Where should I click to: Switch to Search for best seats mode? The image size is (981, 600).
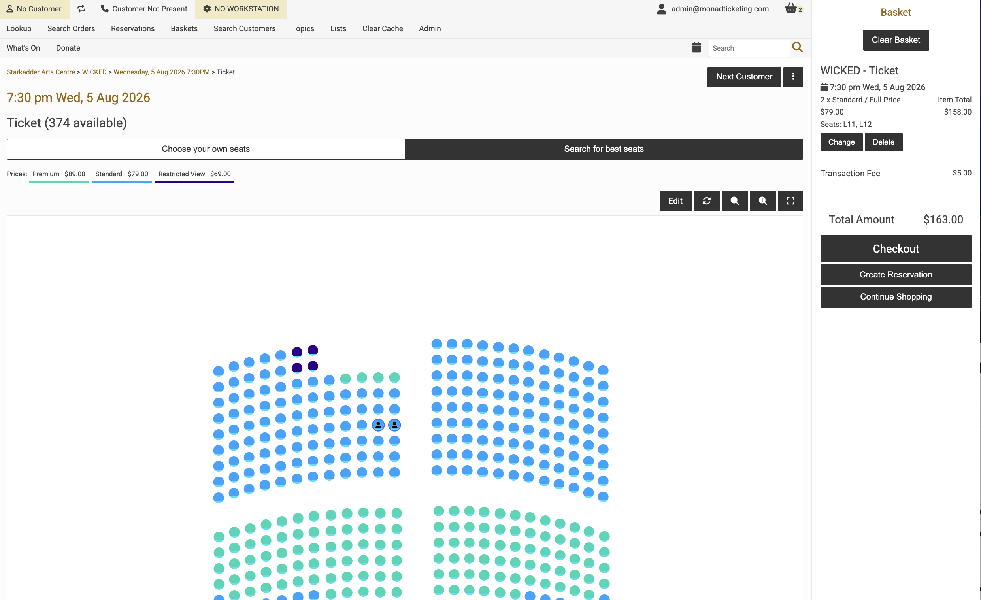[604, 149]
